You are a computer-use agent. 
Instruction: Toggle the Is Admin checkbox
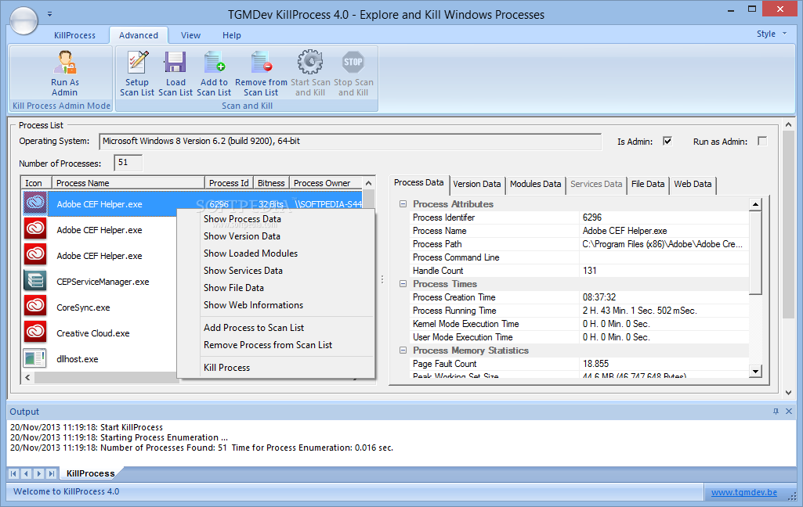click(667, 141)
